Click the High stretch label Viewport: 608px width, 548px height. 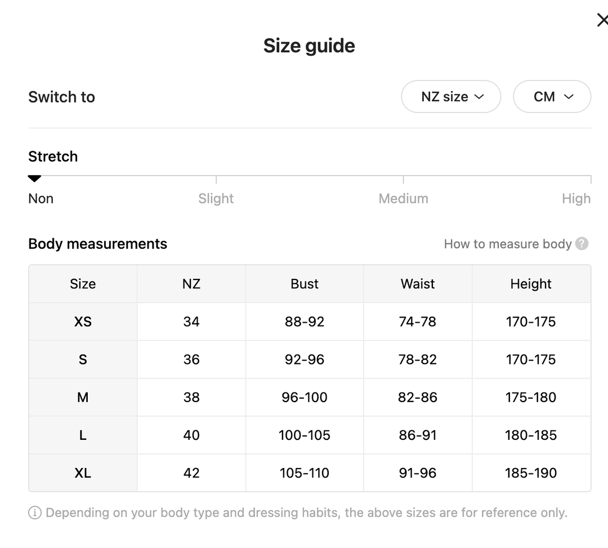pos(576,198)
